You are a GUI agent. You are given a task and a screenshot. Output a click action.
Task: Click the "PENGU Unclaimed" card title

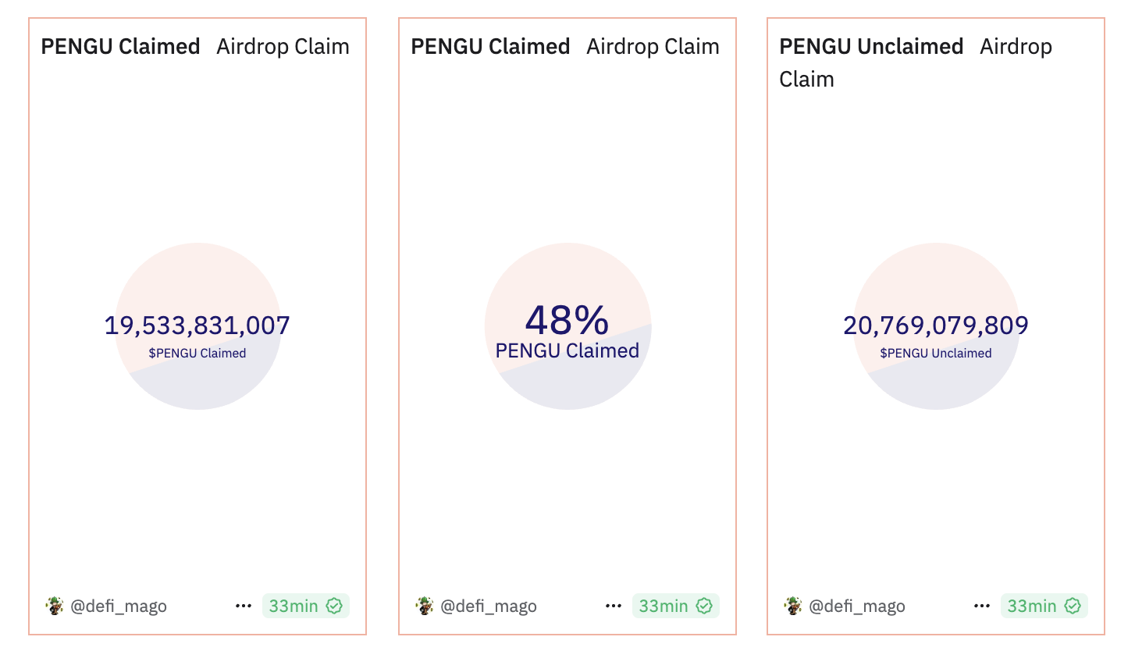[871, 47]
